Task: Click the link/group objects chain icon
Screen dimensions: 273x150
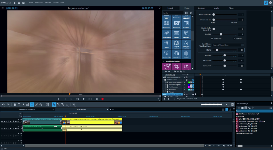Action: [36, 105]
